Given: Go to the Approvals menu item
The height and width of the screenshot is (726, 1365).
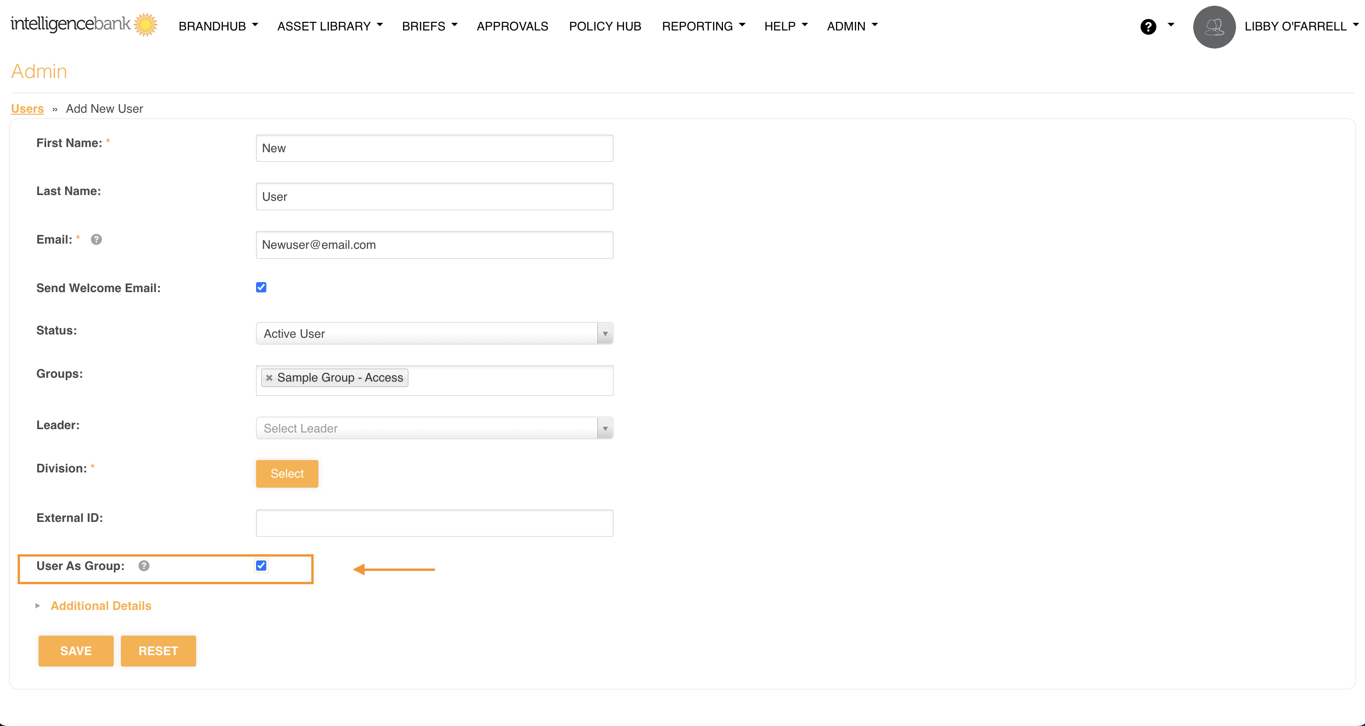Looking at the screenshot, I should (512, 26).
